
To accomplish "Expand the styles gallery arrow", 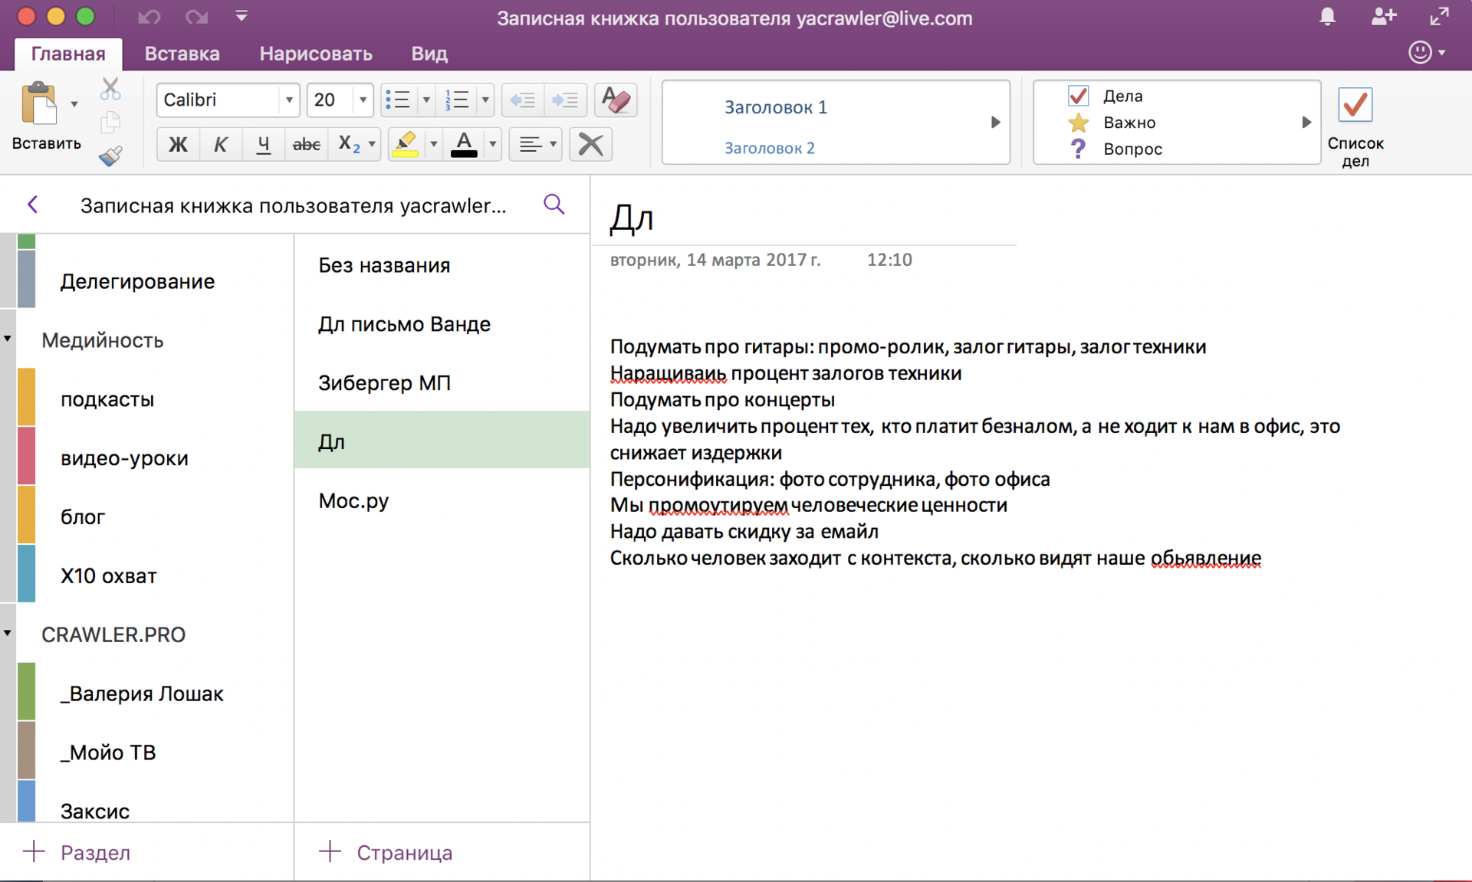I will (995, 123).
